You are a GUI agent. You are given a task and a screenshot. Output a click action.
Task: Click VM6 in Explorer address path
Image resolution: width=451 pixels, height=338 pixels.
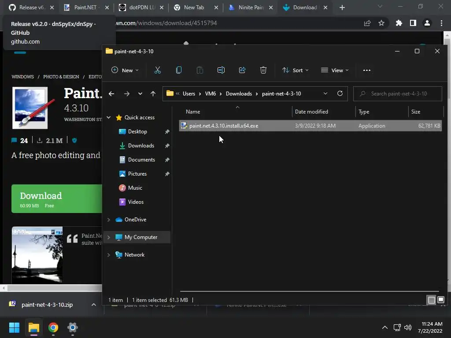(210, 94)
